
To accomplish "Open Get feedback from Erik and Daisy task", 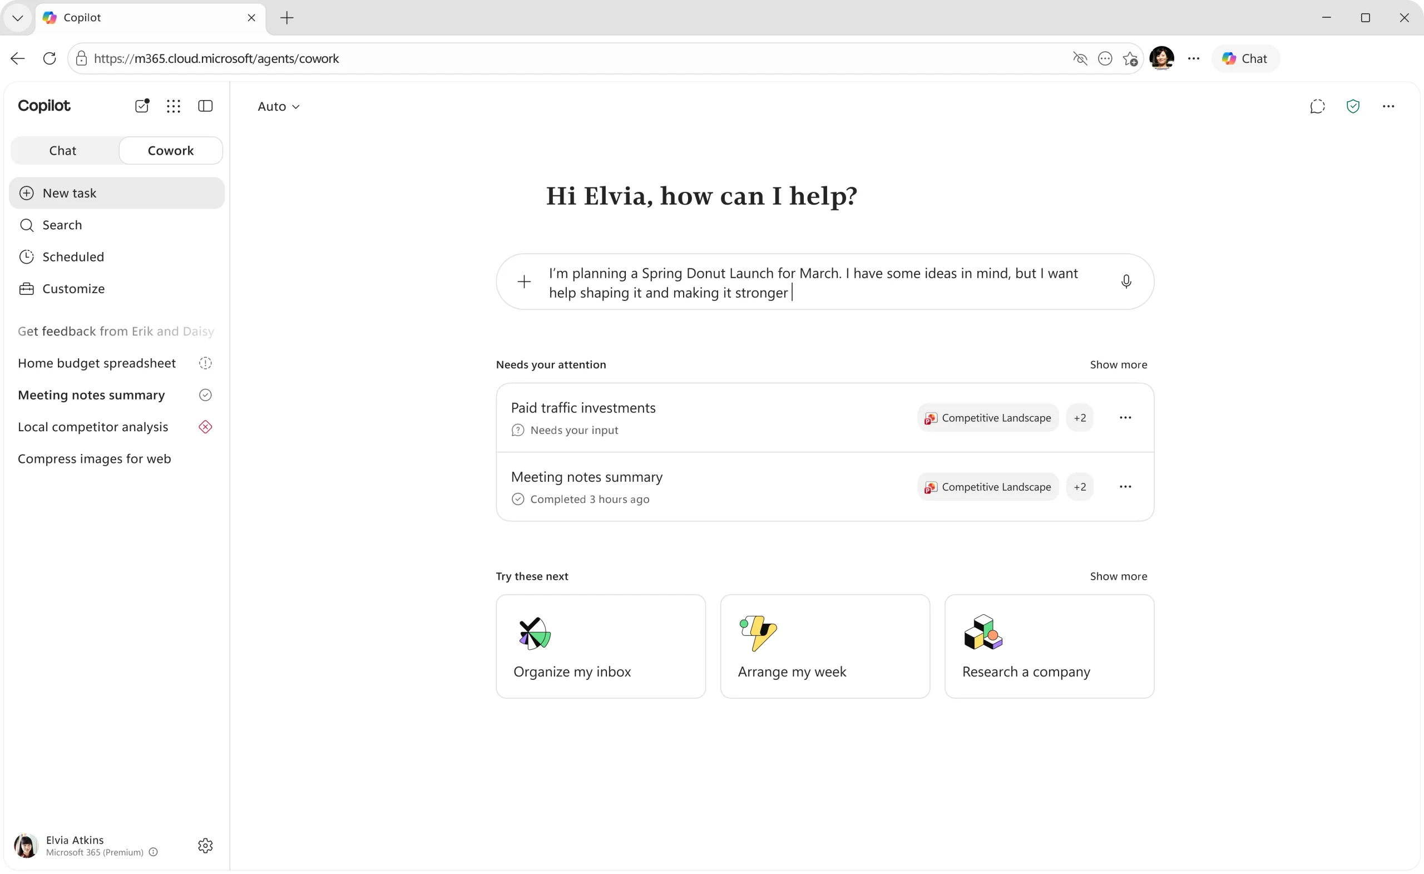I will pyautogui.click(x=116, y=332).
